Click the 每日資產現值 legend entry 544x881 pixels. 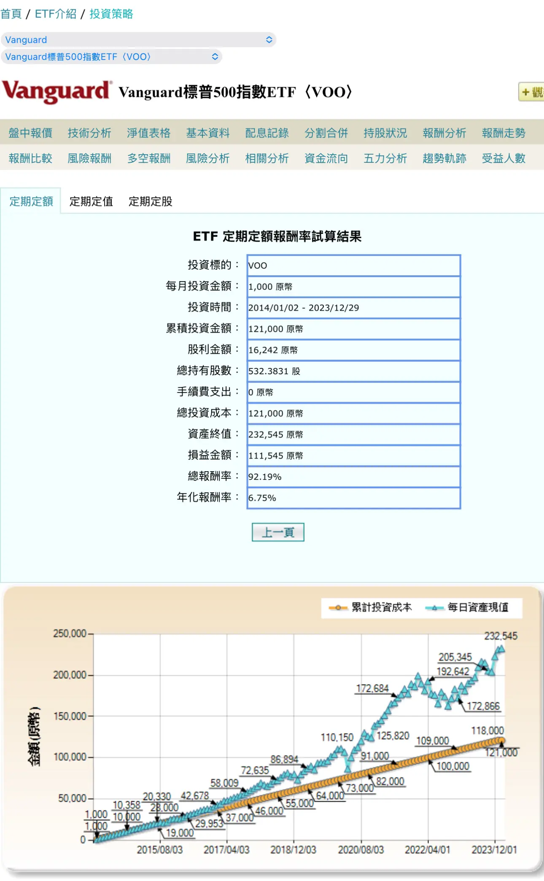tap(467, 607)
